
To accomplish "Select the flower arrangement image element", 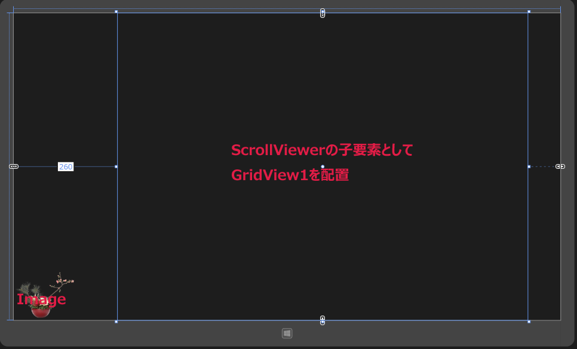I will pos(45,295).
